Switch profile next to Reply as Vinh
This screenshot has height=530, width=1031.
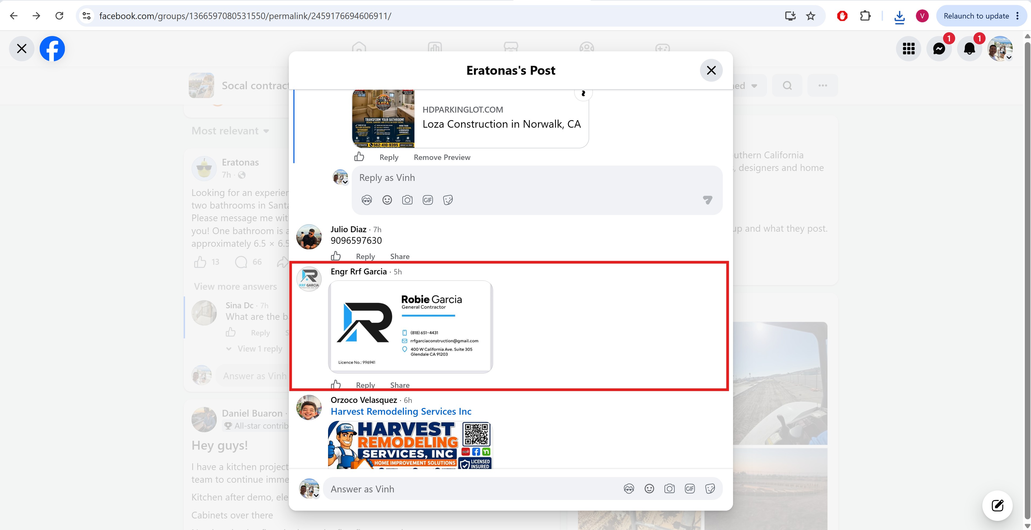point(341,177)
